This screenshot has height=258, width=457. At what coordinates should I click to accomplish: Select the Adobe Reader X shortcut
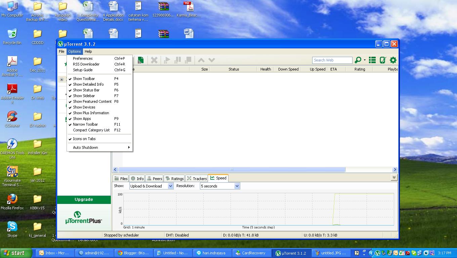[x=12, y=94]
